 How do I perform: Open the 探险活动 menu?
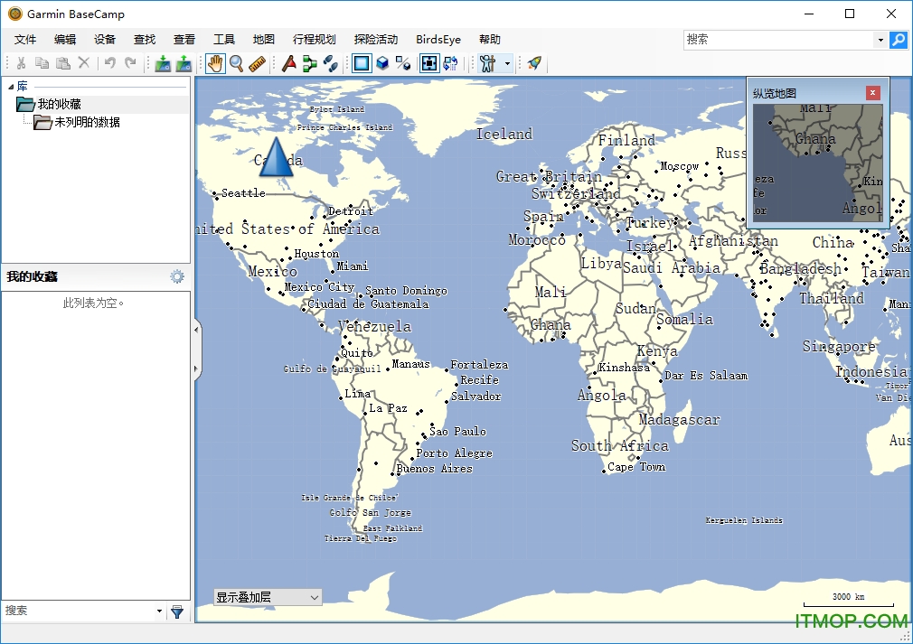(x=376, y=39)
